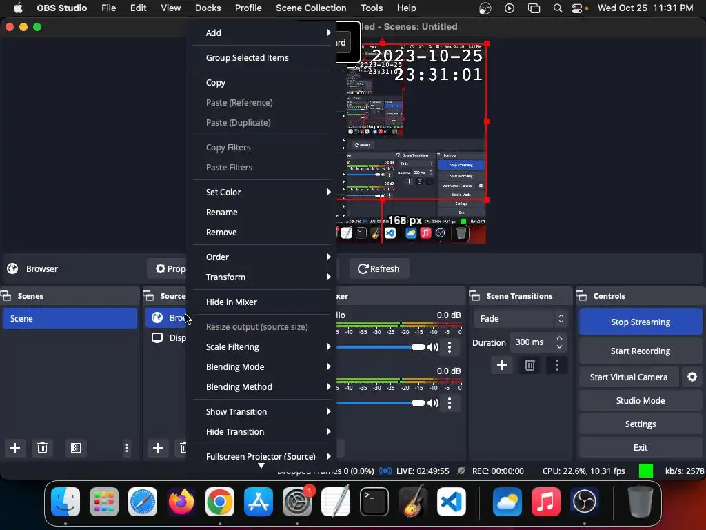Click the Scene Transitions dock popout icon
706x530 pixels.
click(x=474, y=295)
